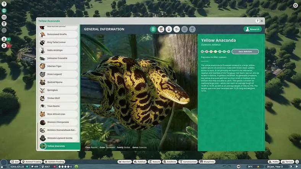The image size is (301, 169).
Task: Click the 26°C temperature readout
Action: coord(250,166)
